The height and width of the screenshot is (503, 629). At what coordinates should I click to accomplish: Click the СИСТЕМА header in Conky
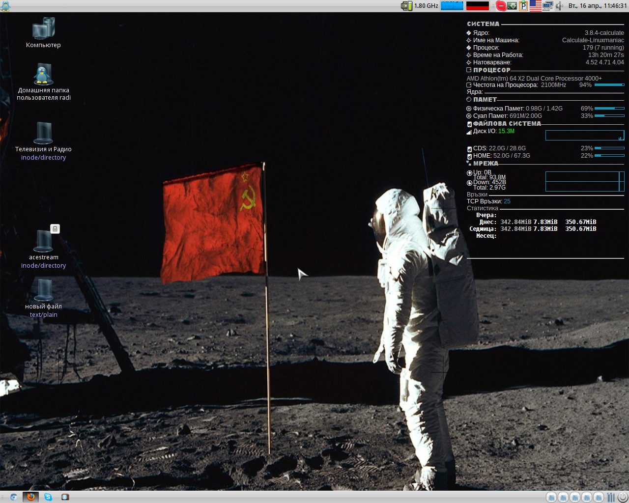(x=483, y=24)
